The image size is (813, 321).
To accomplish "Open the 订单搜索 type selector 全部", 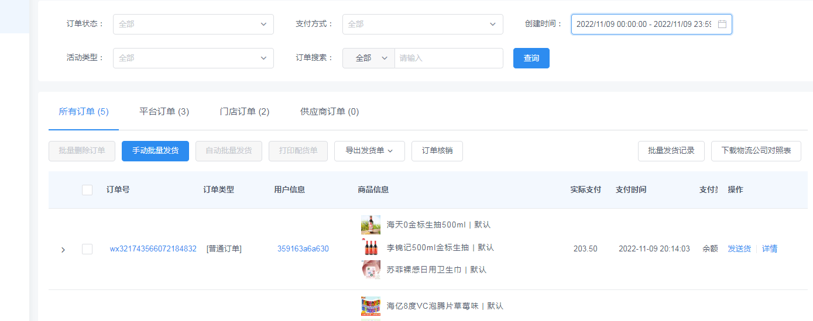I will pyautogui.click(x=369, y=58).
